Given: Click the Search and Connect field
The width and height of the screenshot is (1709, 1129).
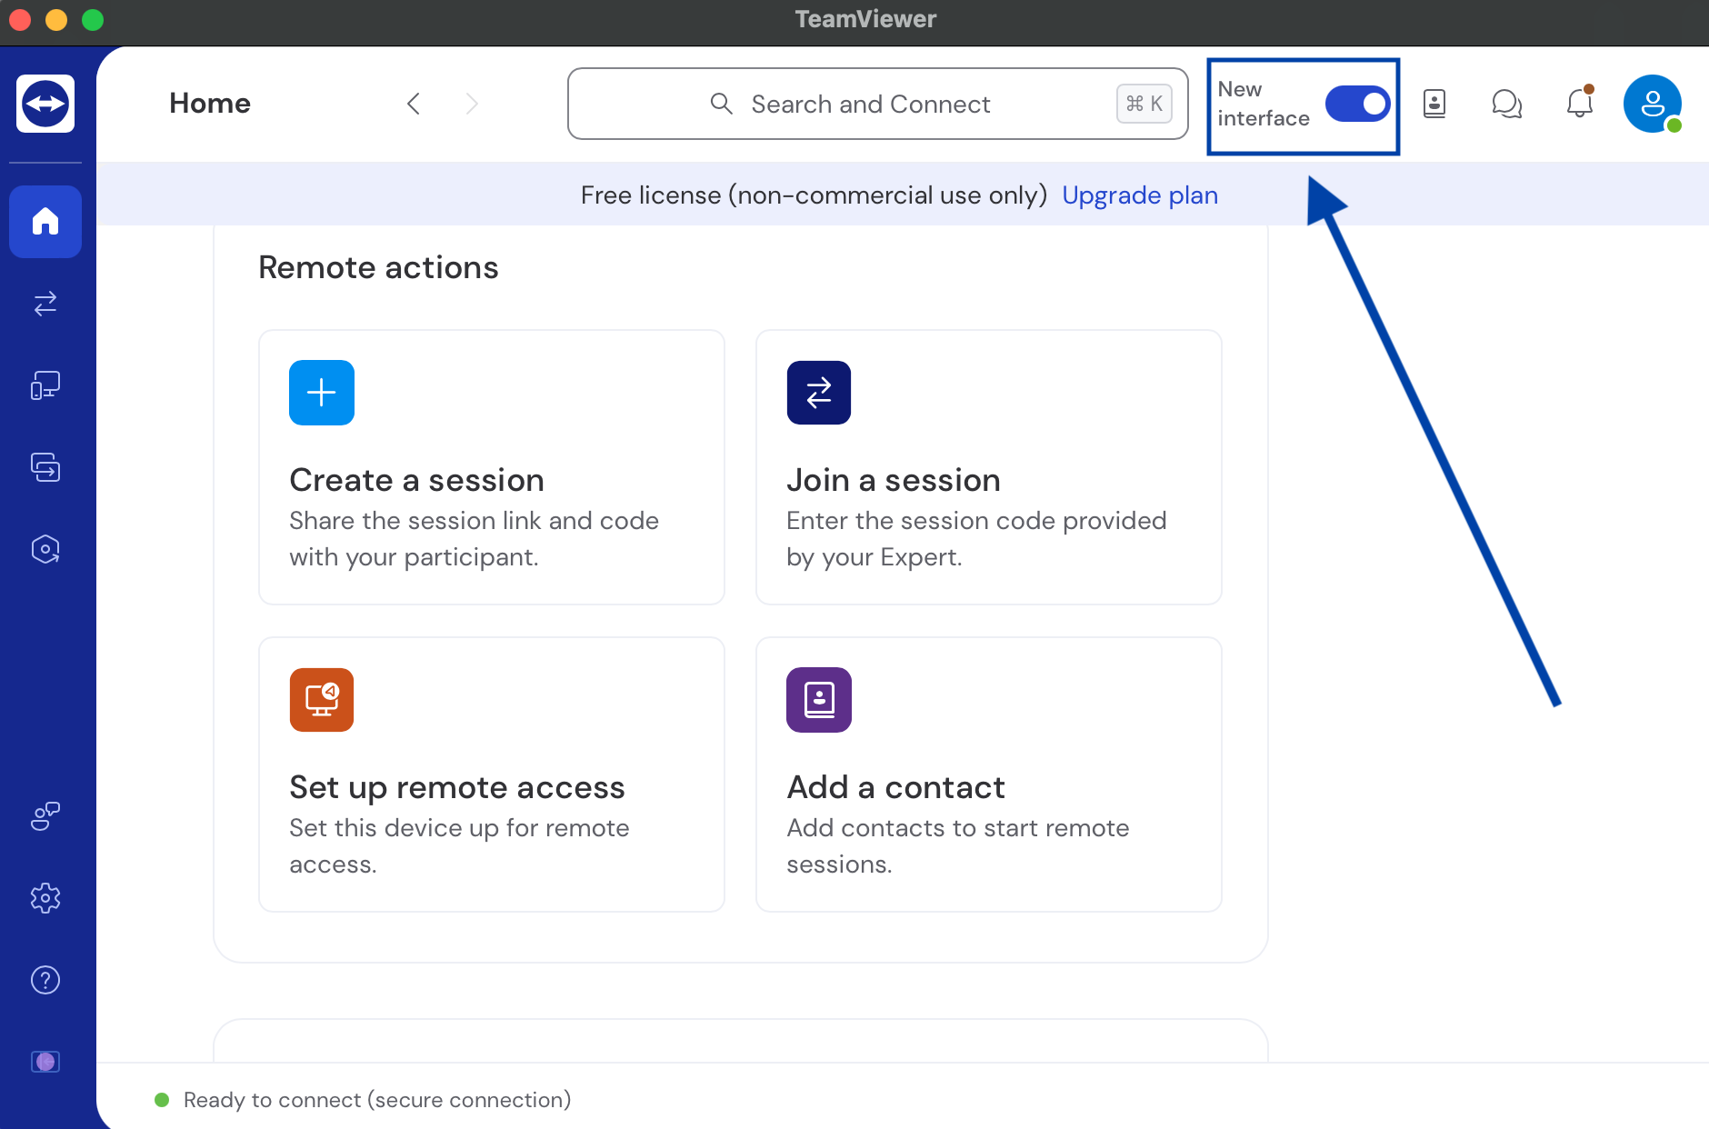Looking at the screenshot, I should [878, 104].
